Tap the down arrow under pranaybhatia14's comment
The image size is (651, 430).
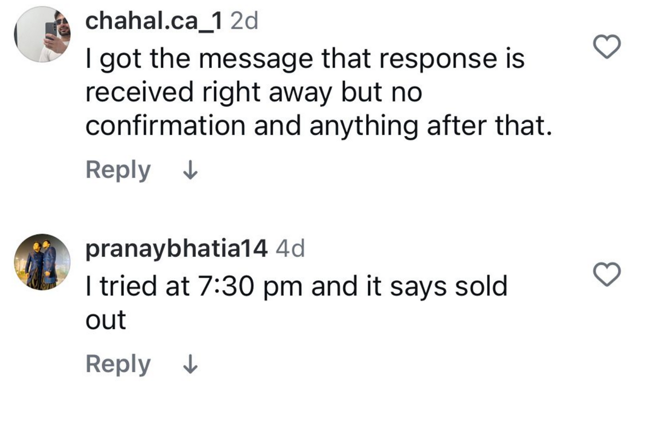coord(190,365)
